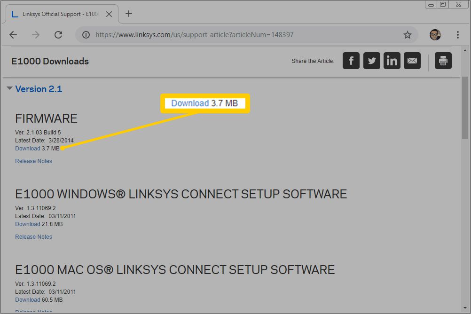This screenshot has width=471, height=314.
Task: Click the 'Share the Article:' label
Action: coord(313,61)
